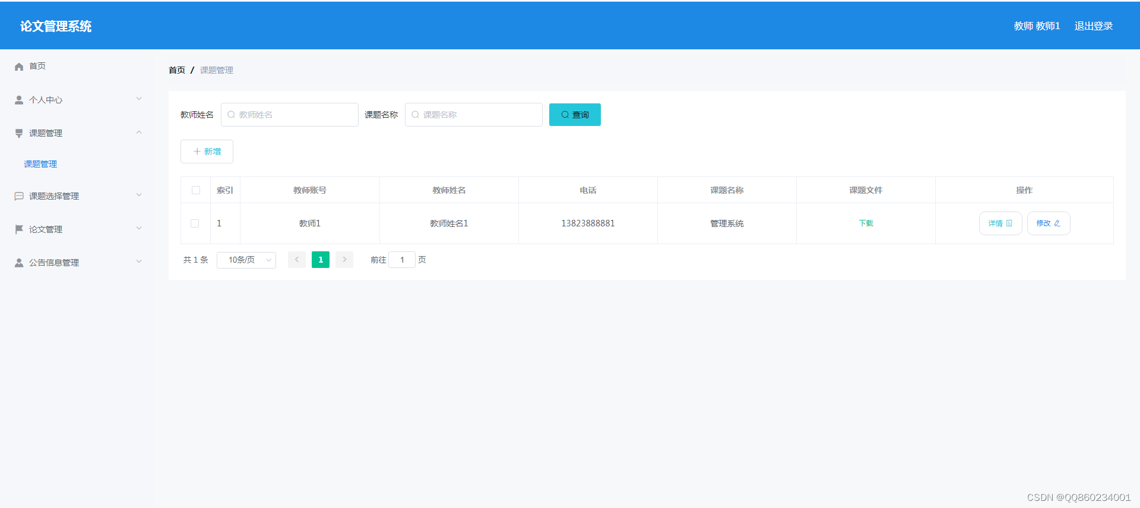This screenshot has height=508, width=1140.
Task: Click the 查询 search button
Action: 575,115
